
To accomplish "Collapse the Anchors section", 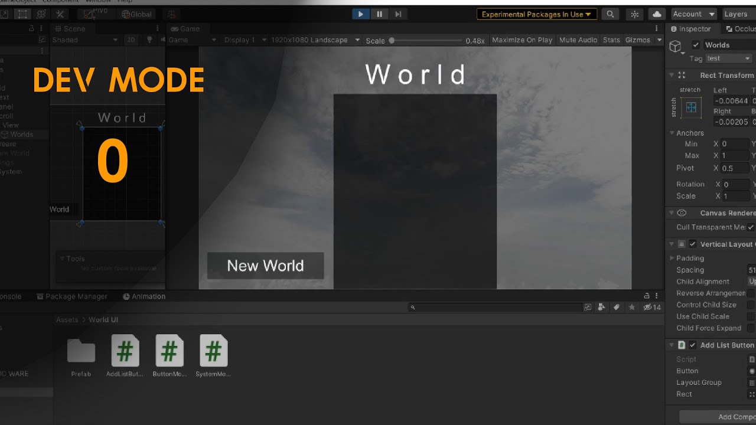I will (672, 133).
